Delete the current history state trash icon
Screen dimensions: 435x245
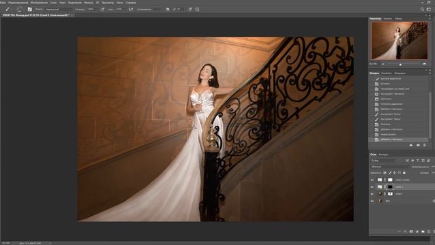click(x=425, y=145)
